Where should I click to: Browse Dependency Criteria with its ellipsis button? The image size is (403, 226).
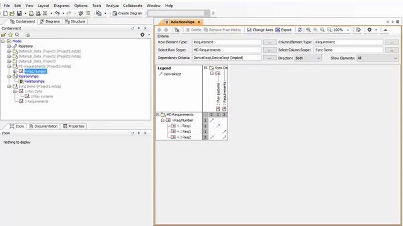[270, 58]
